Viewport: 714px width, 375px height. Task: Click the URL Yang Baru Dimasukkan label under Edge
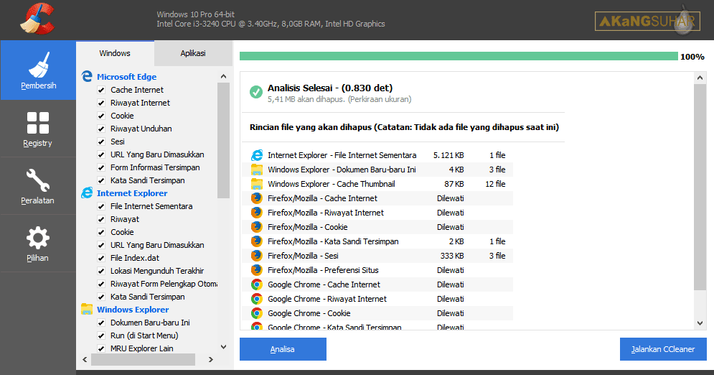(157, 154)
